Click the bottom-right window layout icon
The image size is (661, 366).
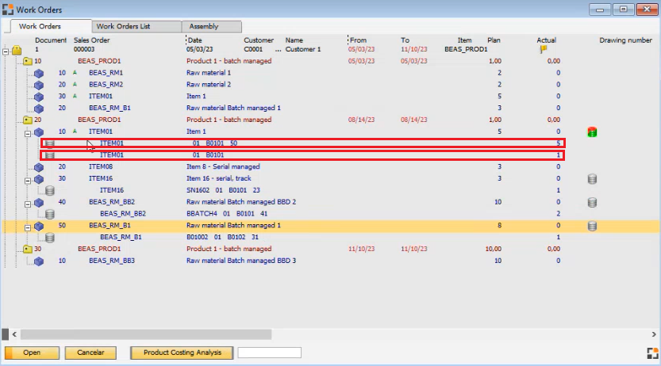[x=652, y=353]
